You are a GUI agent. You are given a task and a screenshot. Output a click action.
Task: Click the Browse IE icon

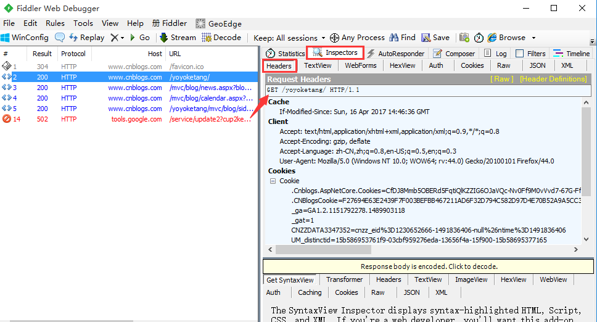(x=492, y=37)
